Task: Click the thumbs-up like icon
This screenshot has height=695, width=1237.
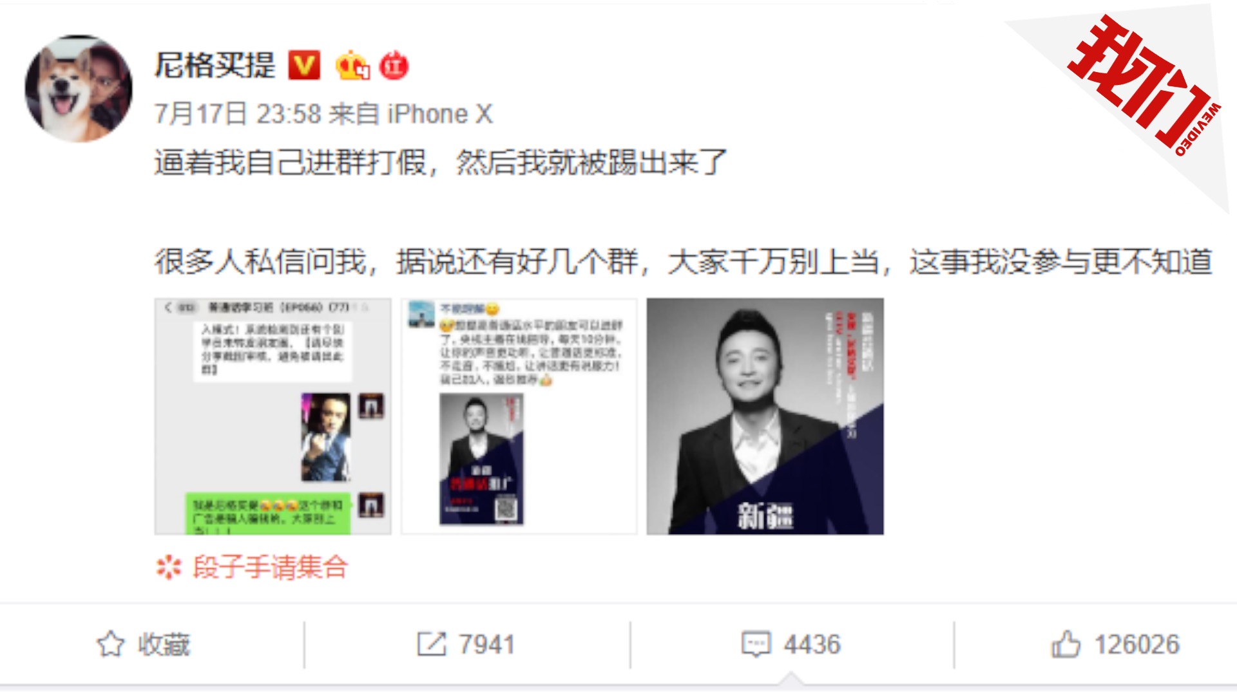Action: [x=1066, y=644]
